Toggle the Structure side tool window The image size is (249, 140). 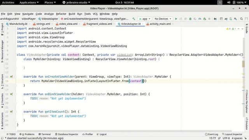(2, 81)
